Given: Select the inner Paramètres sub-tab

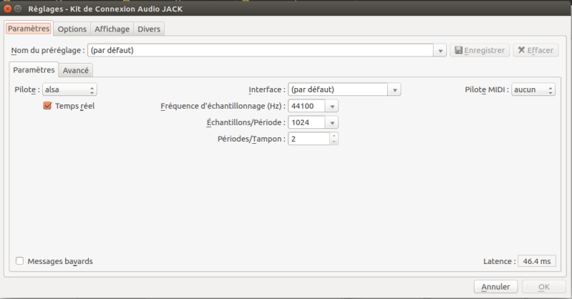Looking at the screenshot, I should (34, 69).
